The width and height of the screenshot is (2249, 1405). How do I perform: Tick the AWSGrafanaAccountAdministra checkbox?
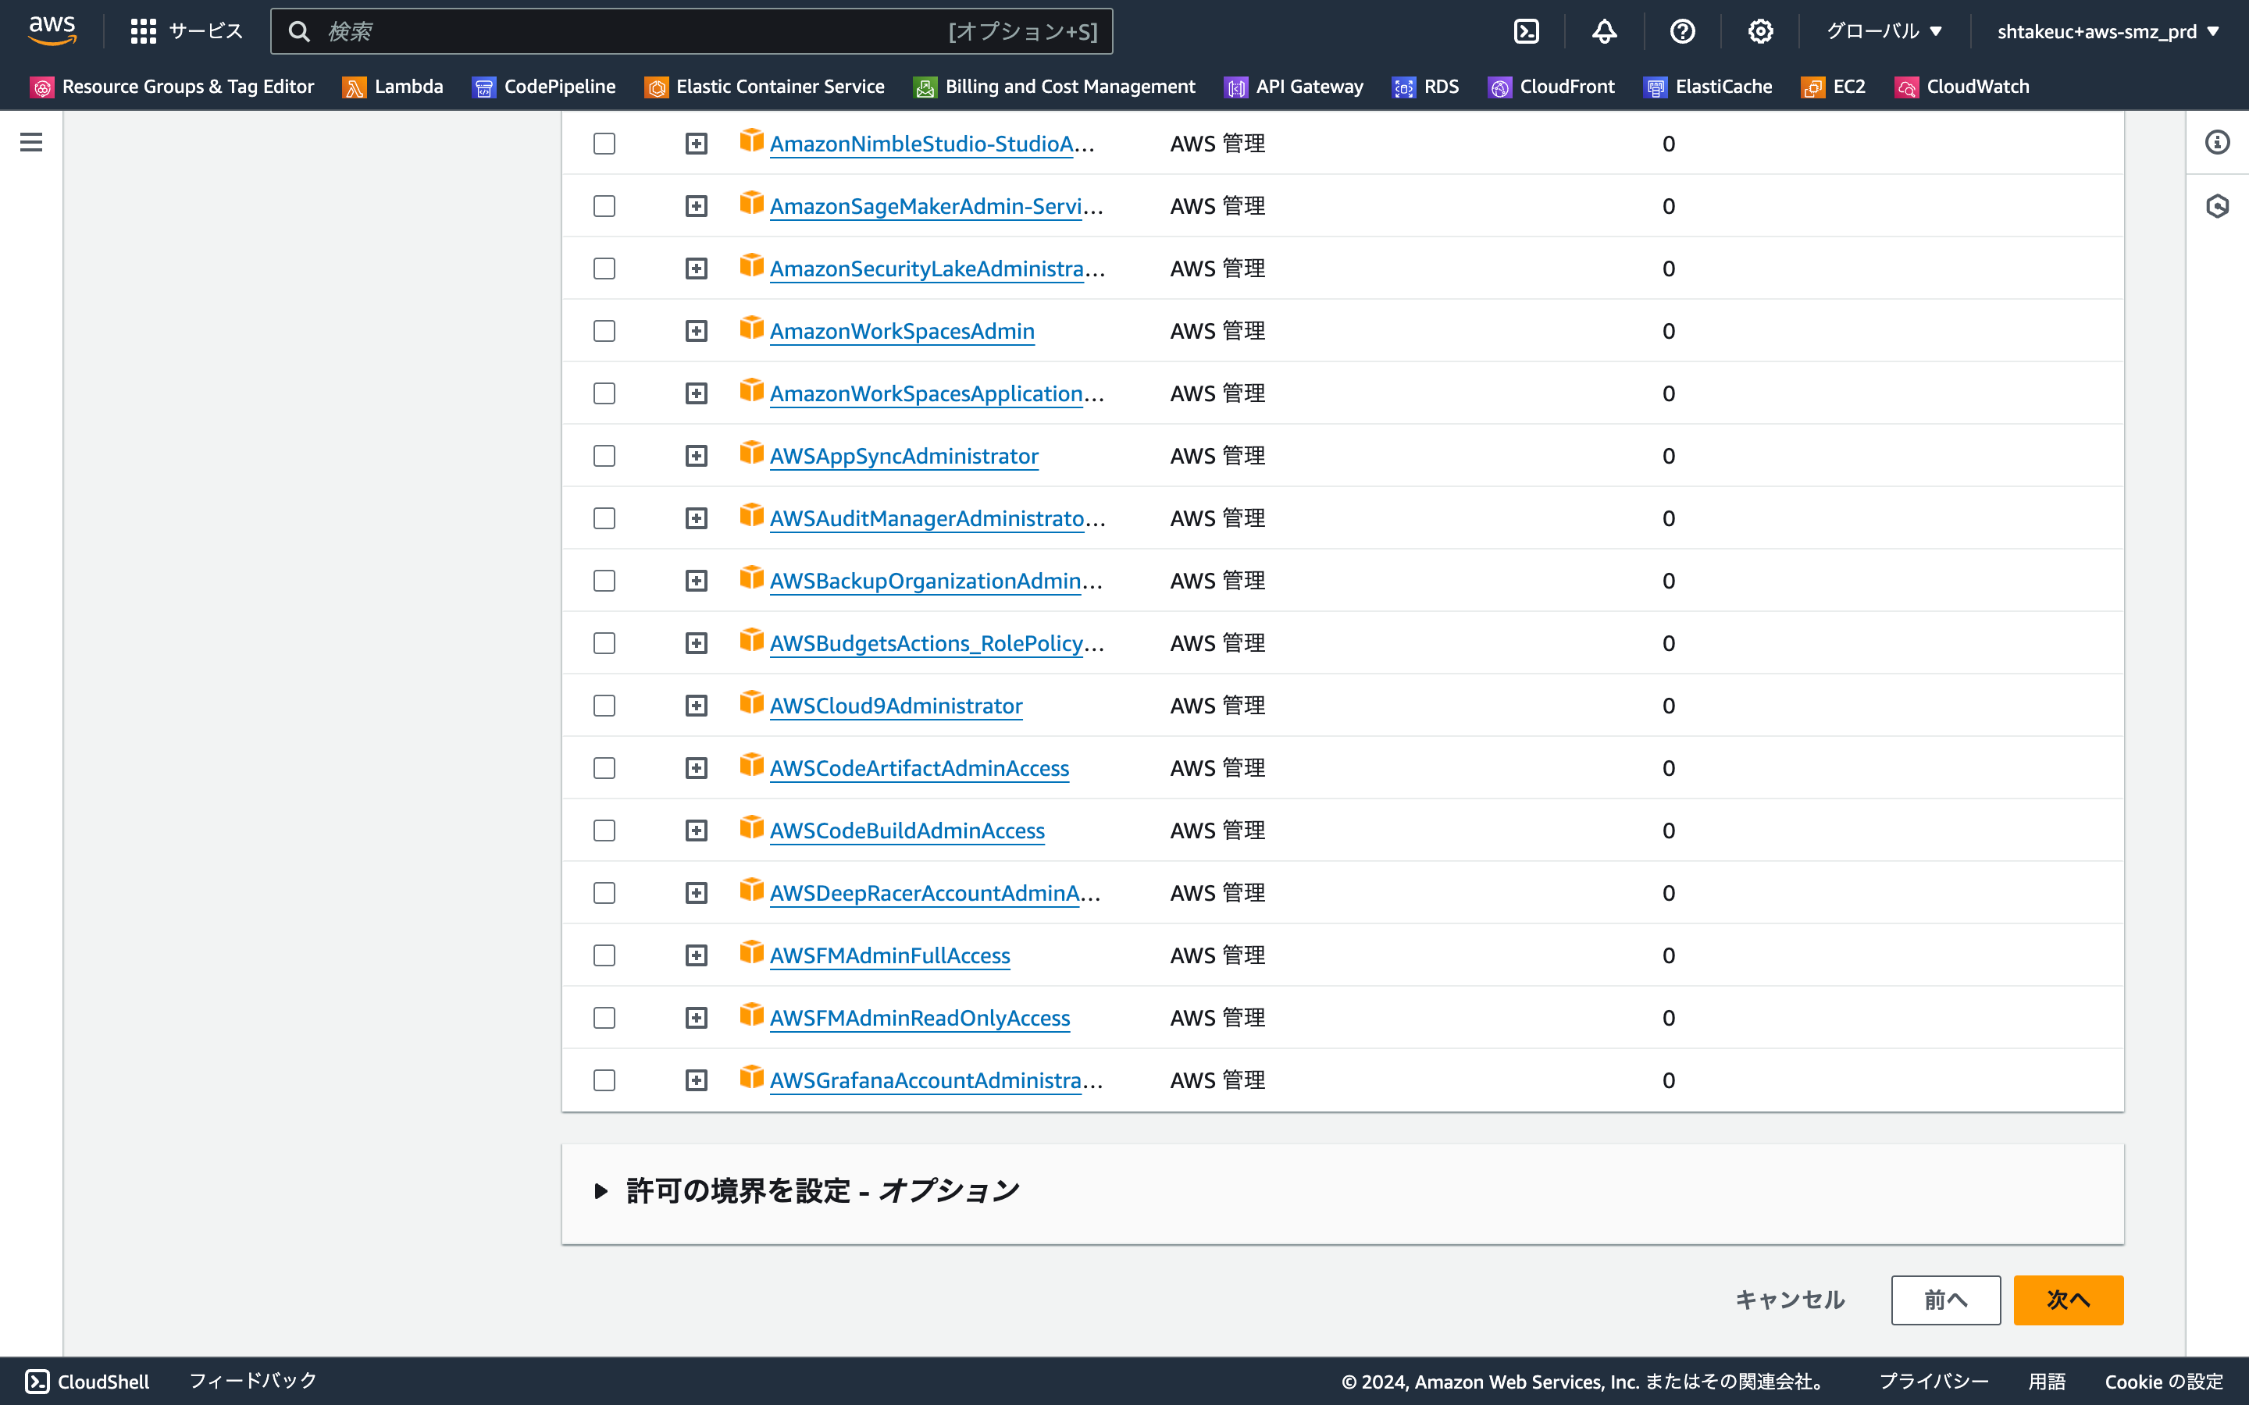pyautogui.click(x=604, y=1081)
